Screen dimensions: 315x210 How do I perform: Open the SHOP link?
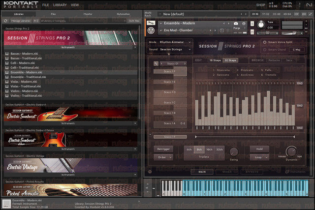click(260, 5)
